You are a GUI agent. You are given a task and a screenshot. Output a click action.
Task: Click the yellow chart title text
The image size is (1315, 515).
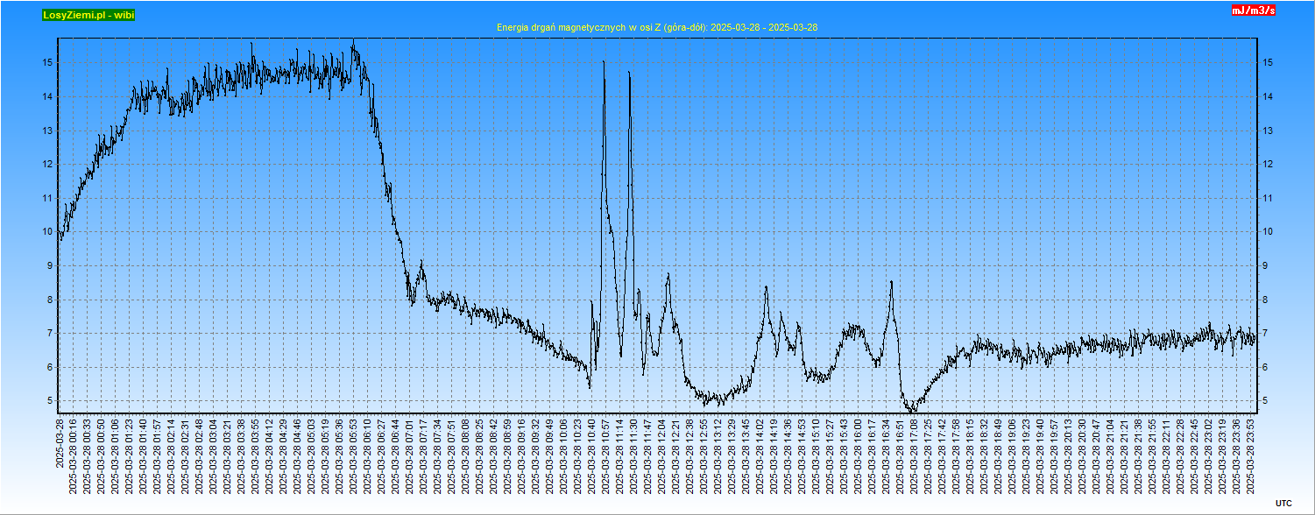pyautogui.click(x=657, y=28)
